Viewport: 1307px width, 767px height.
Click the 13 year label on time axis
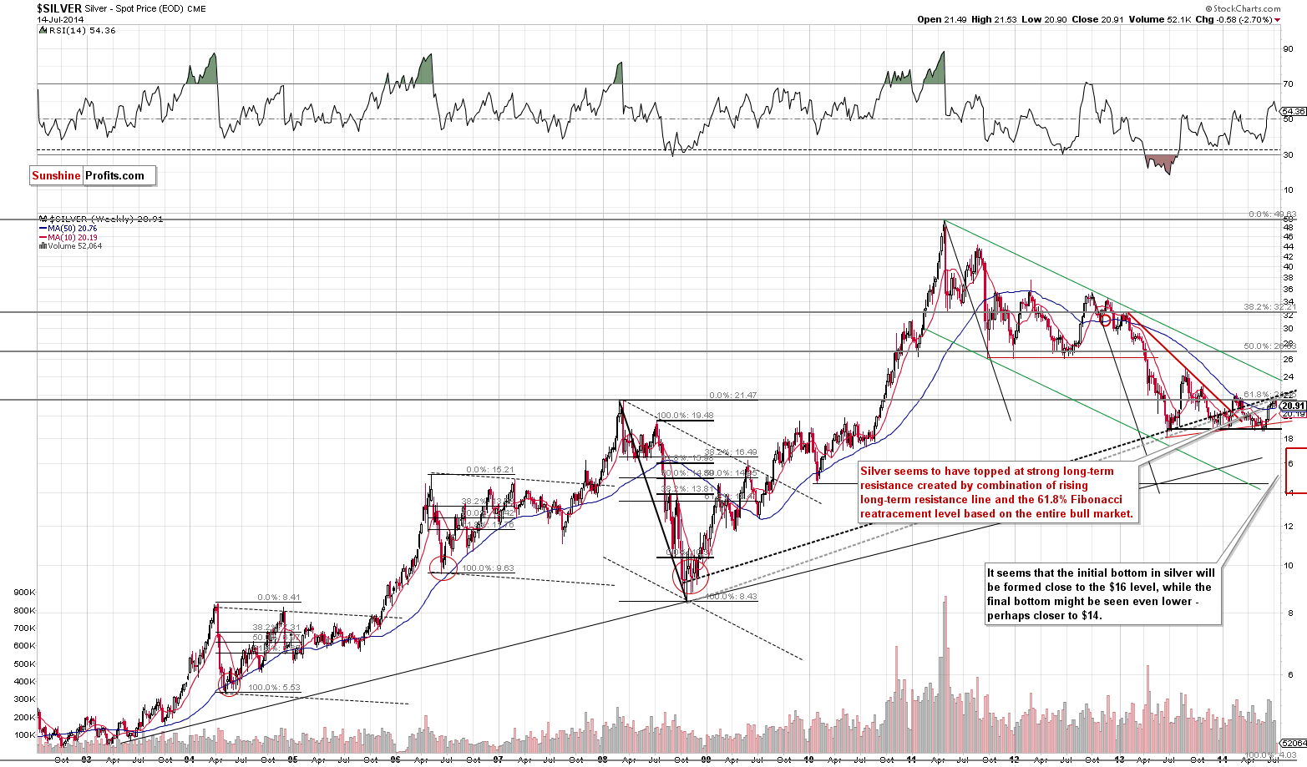(1118, 760)
